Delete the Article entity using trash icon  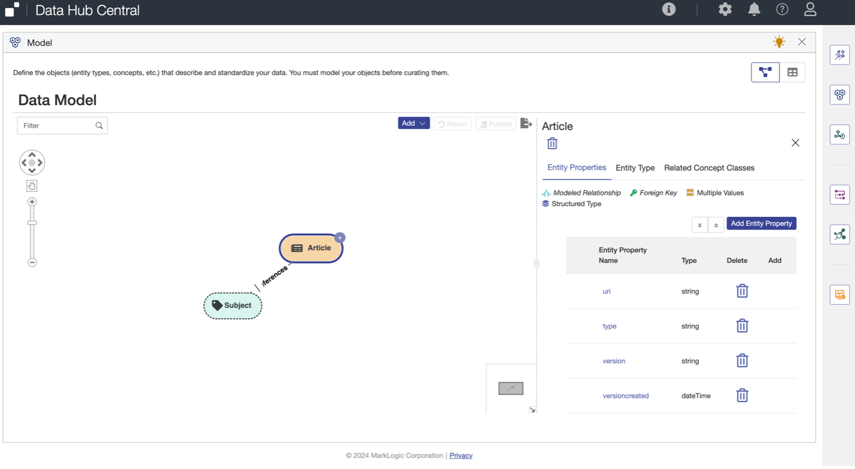tap(552, 143)
